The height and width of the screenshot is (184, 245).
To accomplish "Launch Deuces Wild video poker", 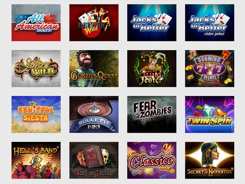I will pyautogui.click(x=94, y=23).
